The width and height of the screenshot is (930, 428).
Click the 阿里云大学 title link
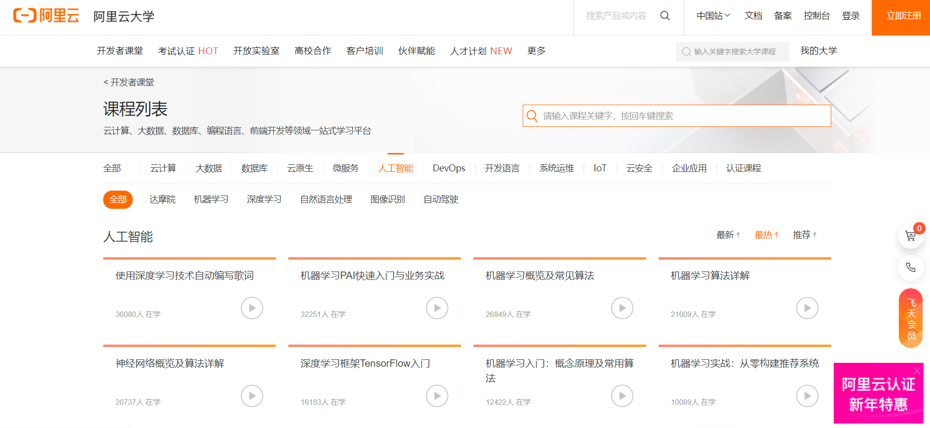click(x=124, y=16)
